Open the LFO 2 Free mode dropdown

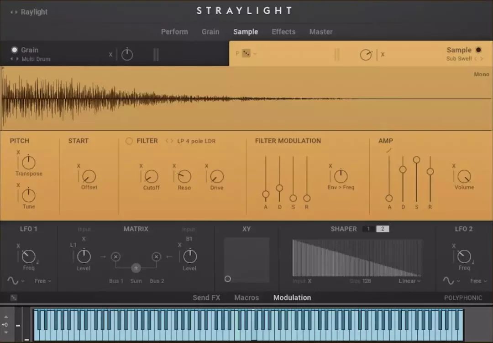[478, 281]
